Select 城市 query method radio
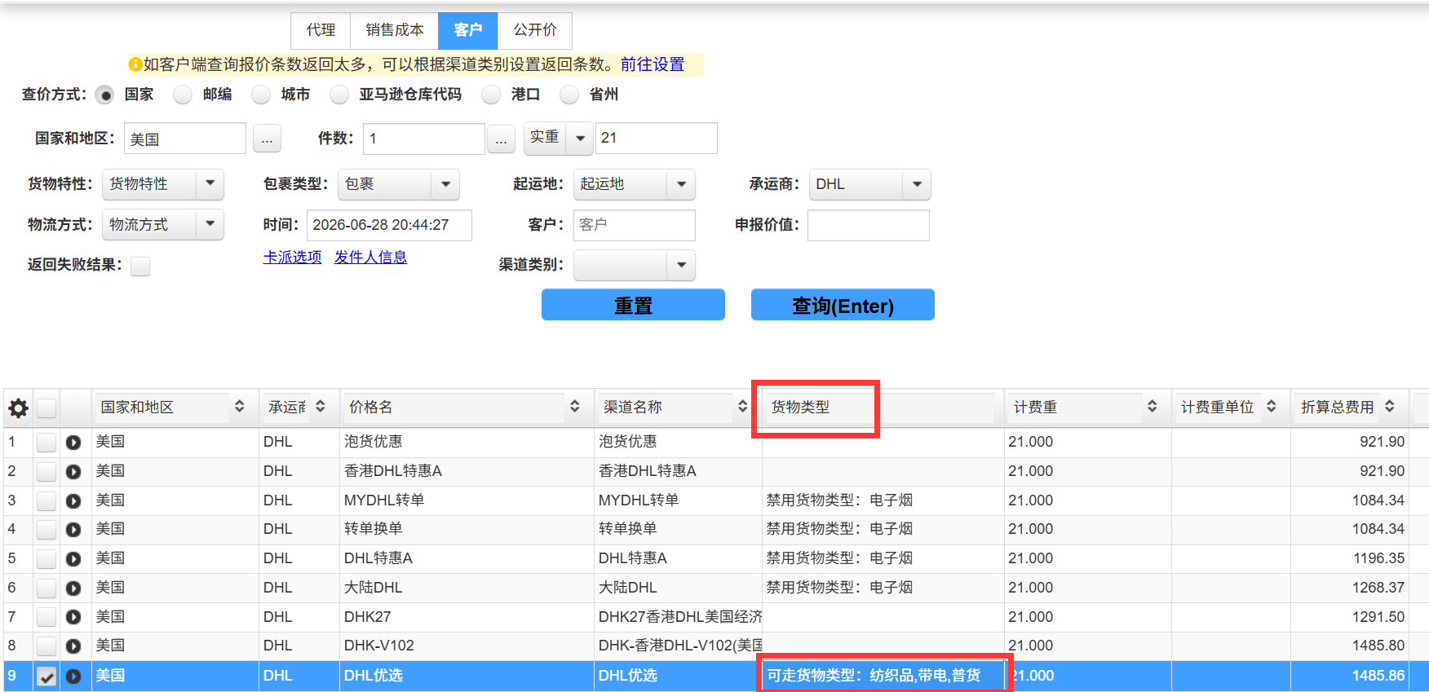 (x=261, y=95)
